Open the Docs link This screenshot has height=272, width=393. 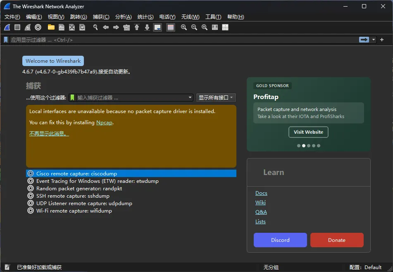[x=261, y=193]
